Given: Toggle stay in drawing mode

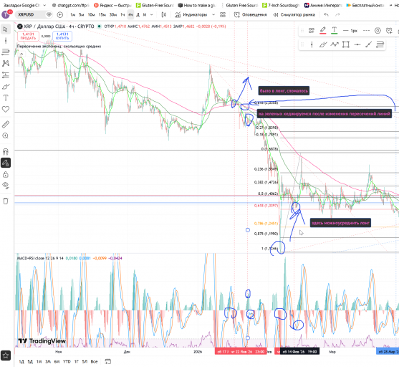Looking at the screenshot, I should [5, 163].
